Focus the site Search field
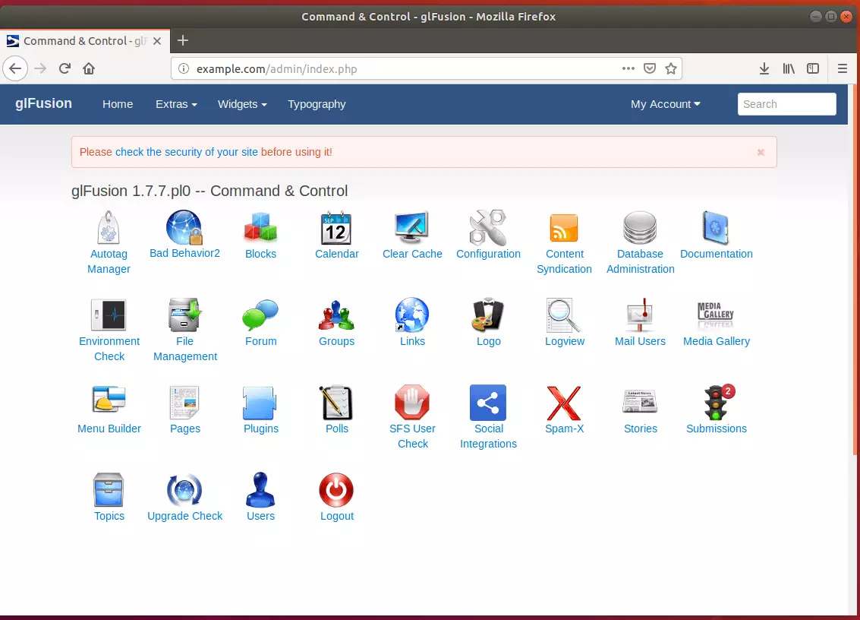860x620 pixels. click(x=786, y=104)
